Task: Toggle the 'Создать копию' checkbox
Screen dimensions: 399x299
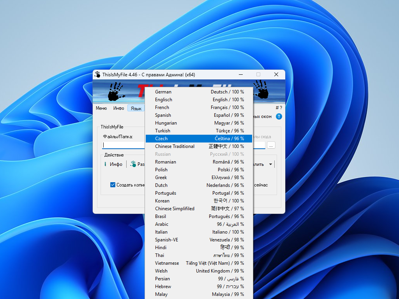Action: [x=113, y=185]
